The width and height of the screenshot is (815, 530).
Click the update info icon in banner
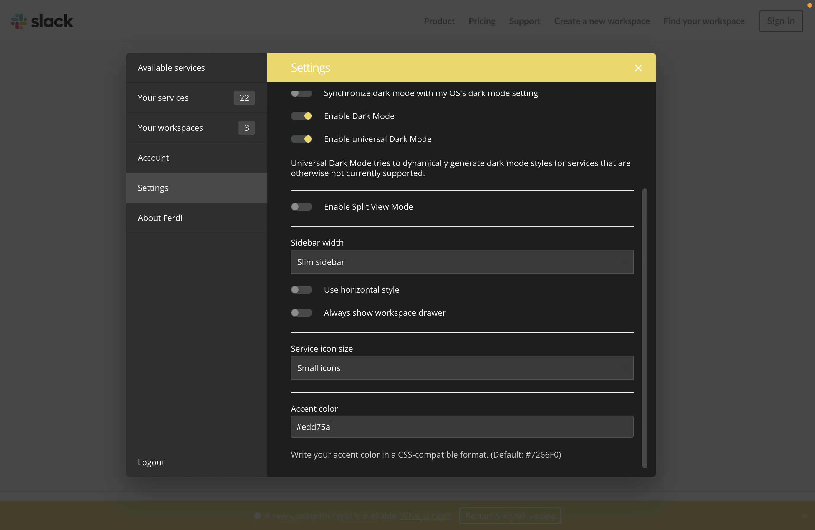(258, 516)
